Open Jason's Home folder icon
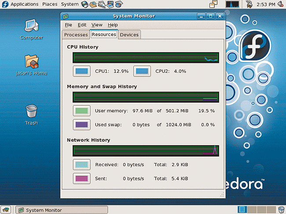Viewport: 286px width, 214px height. [31, 63]
